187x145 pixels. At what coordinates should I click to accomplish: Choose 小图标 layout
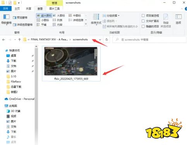pos(43,20)
